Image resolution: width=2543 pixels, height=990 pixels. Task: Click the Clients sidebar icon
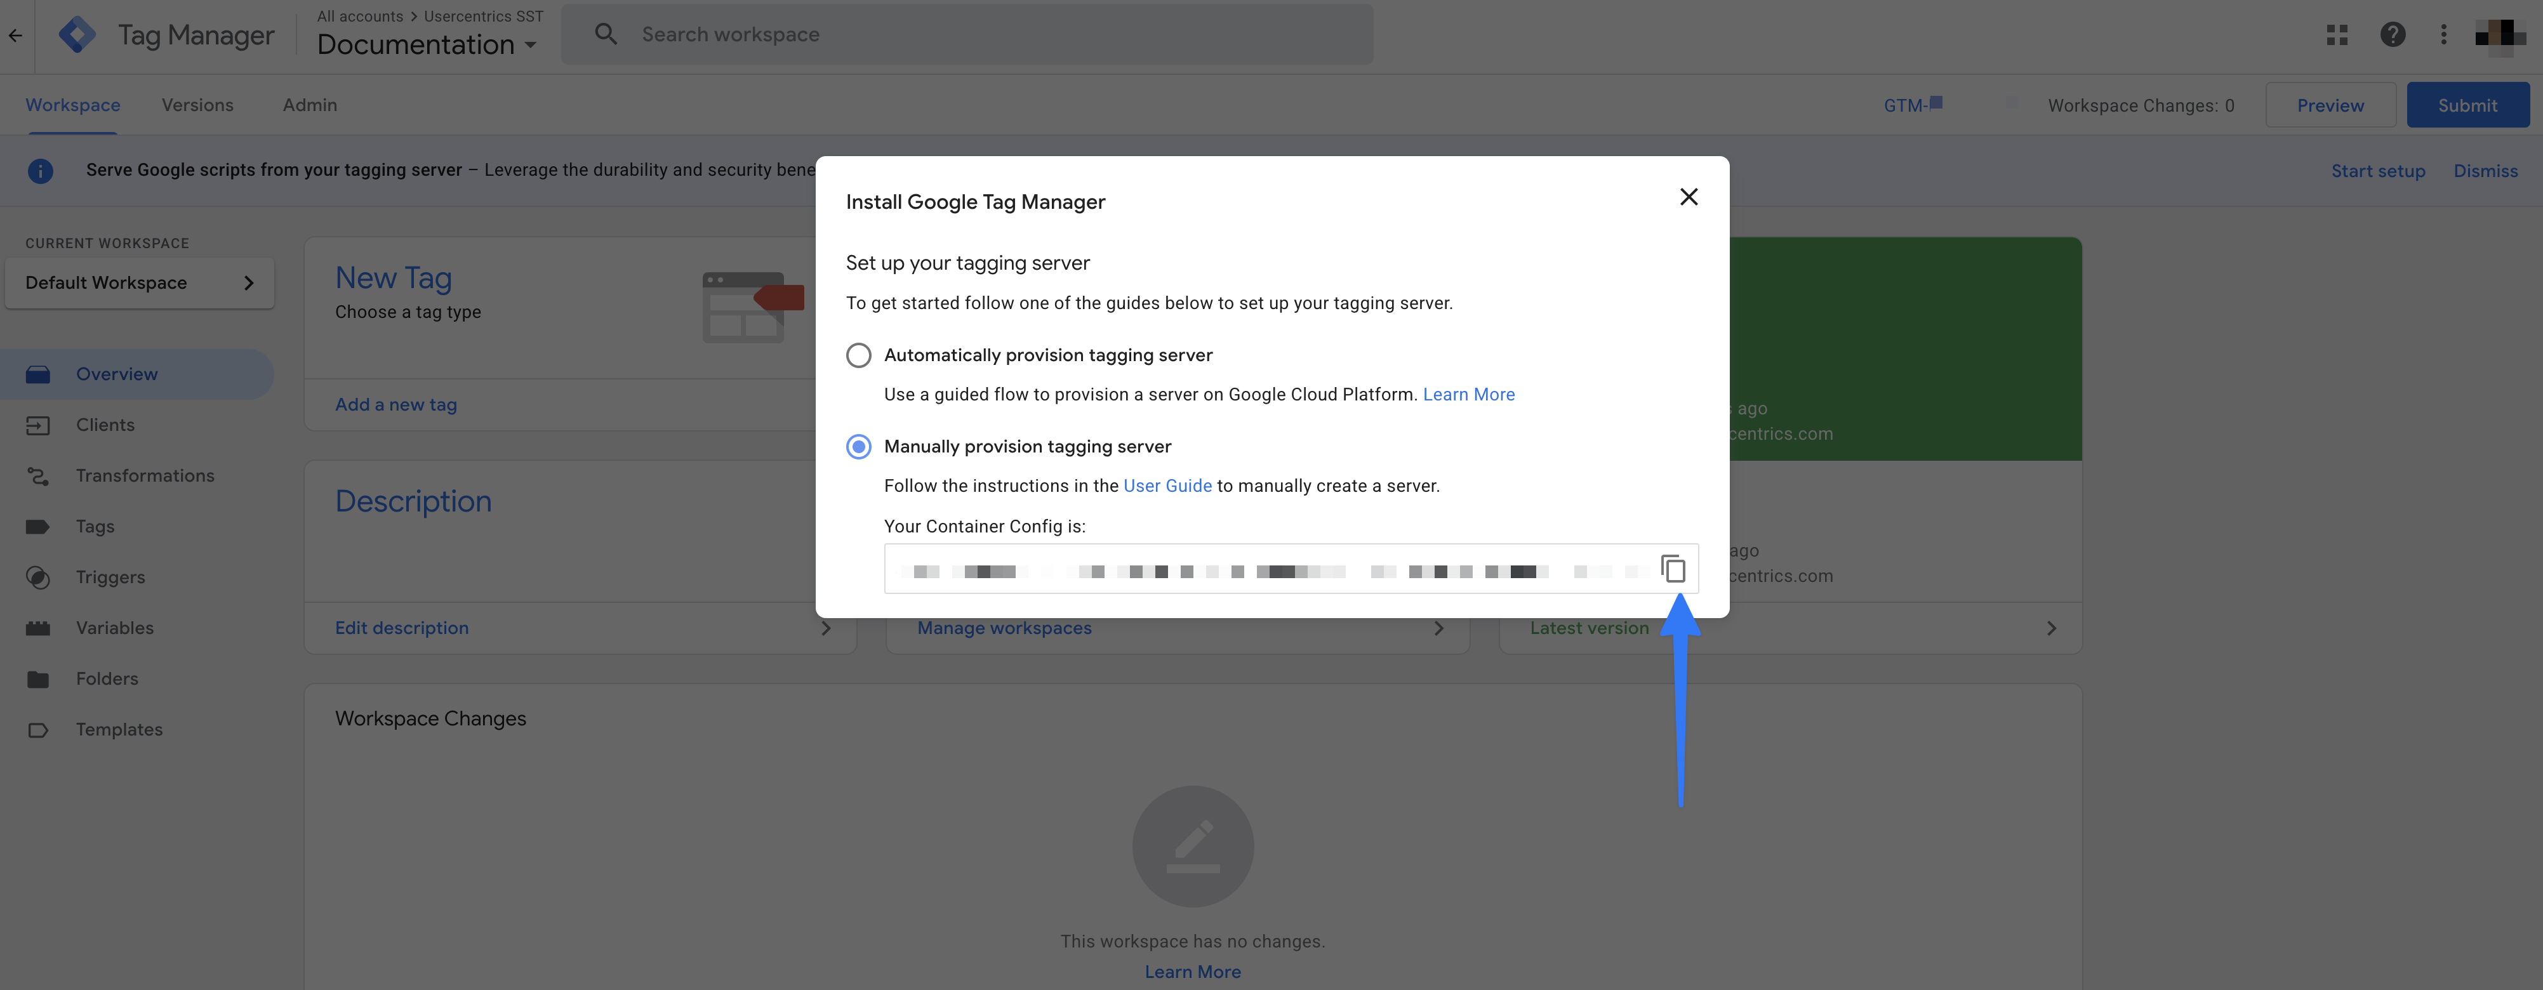point(37,425)
